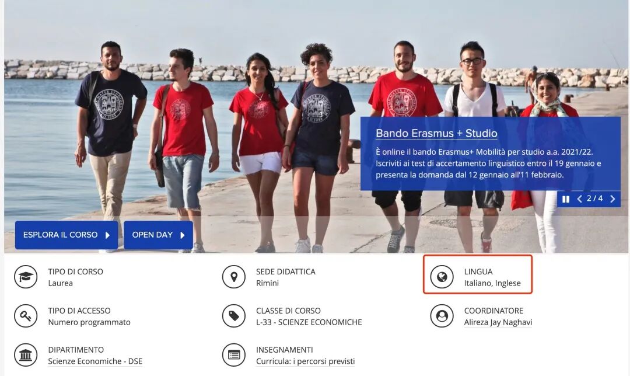The width and height of the screenshot is (630, 376).
Task: Go to the previous slide in carousel
Action: pos(579,199)
